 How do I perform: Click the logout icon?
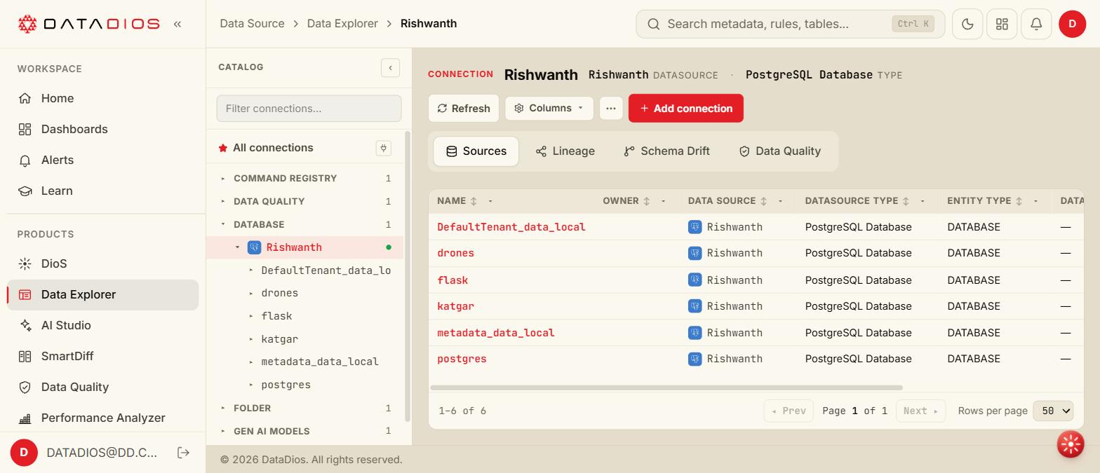pos(183,453)
